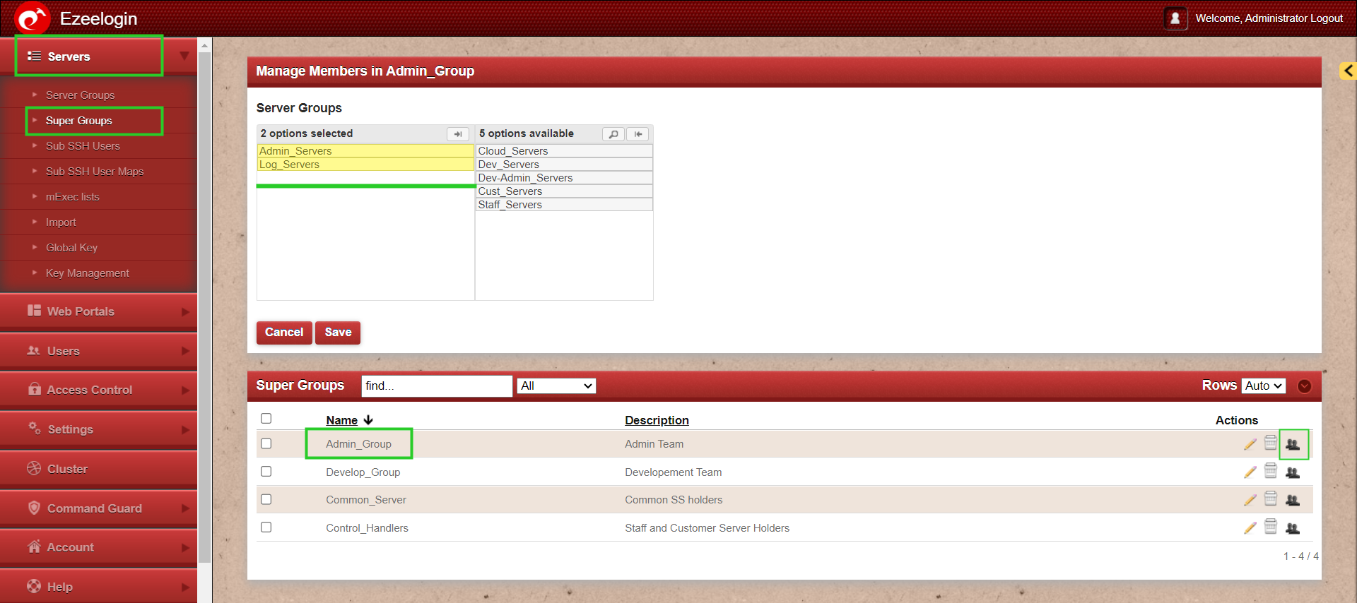1357x603 pixels.
Task: Remove all selected server groups arrow icon
Action: 458,134
